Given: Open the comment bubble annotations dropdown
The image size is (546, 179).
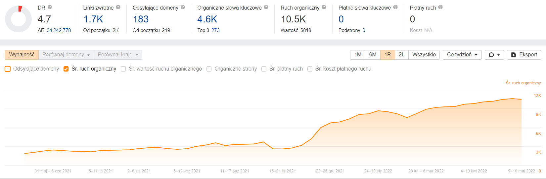Looking at the screenshot, I should [494, 55].
